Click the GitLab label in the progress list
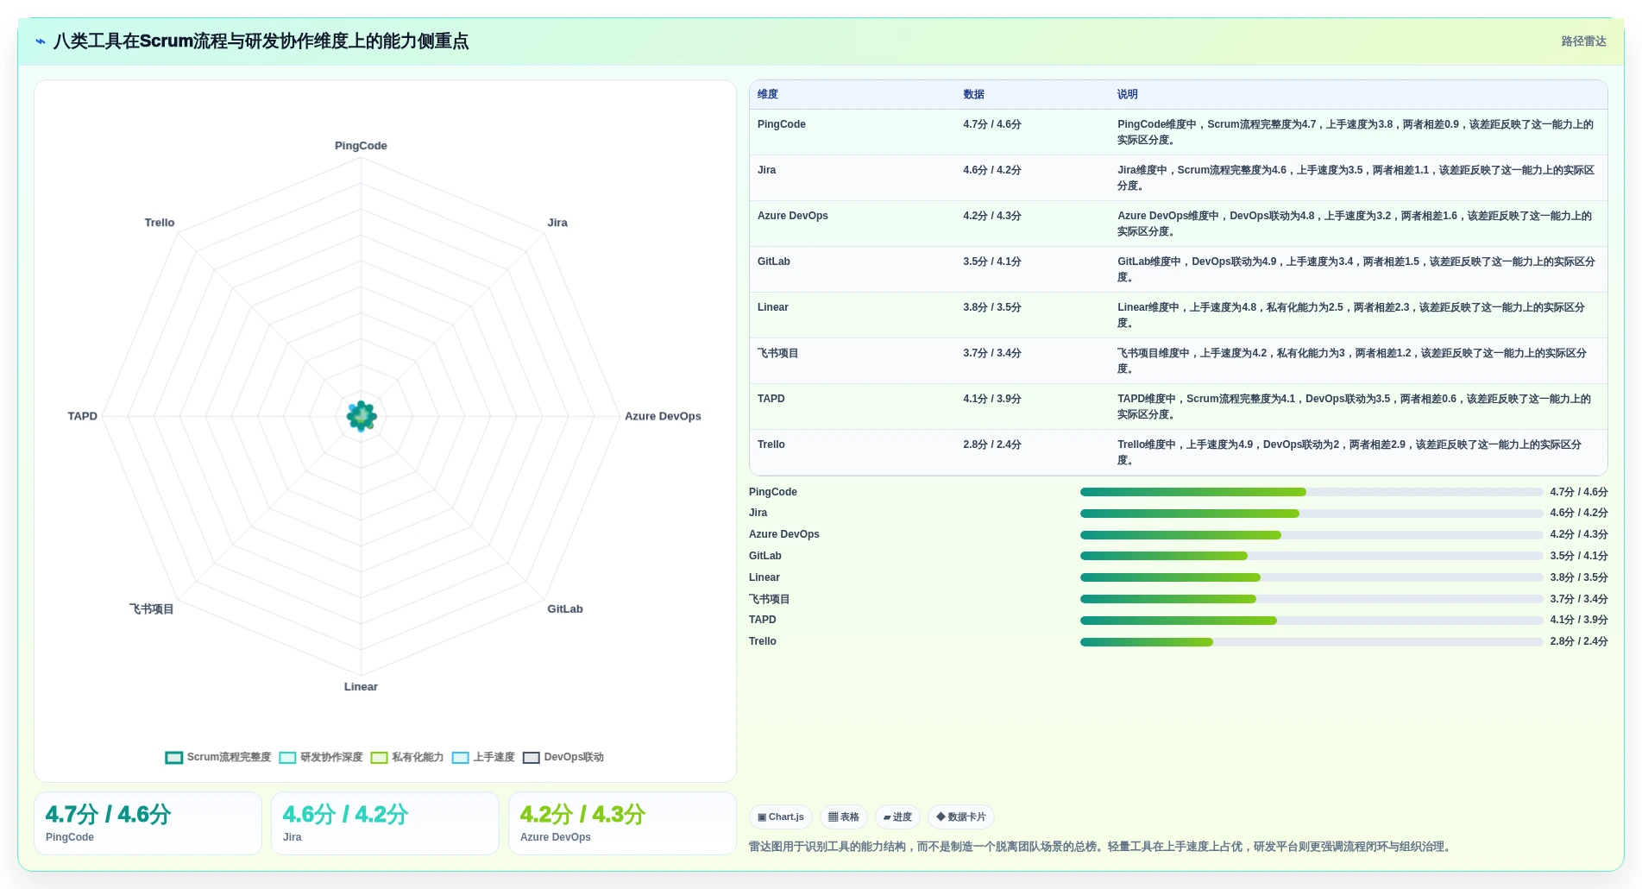Image resolution: width=1642 pixels, height=889 pixels. [765, 556]
